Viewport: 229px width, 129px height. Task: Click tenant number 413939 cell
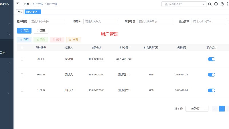click(41, 90)
